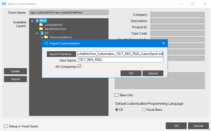The width and height of the screenshot is (211, 131).
Task: Click the Import Customization dialog title icon
Action: point(46,43)
